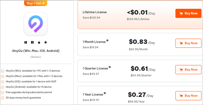Click checkmark next to 30 days money back
The image size is (203, 105).
tap(3, 98)
